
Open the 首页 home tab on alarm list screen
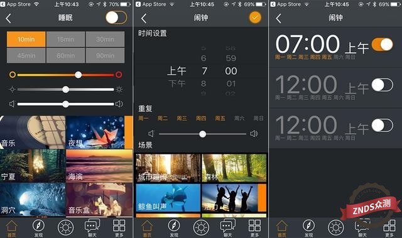coord(282,228)
